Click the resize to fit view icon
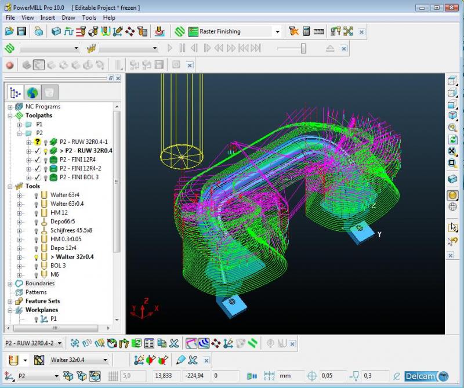Viewport: 464px width, 388px height. point(452,151)
